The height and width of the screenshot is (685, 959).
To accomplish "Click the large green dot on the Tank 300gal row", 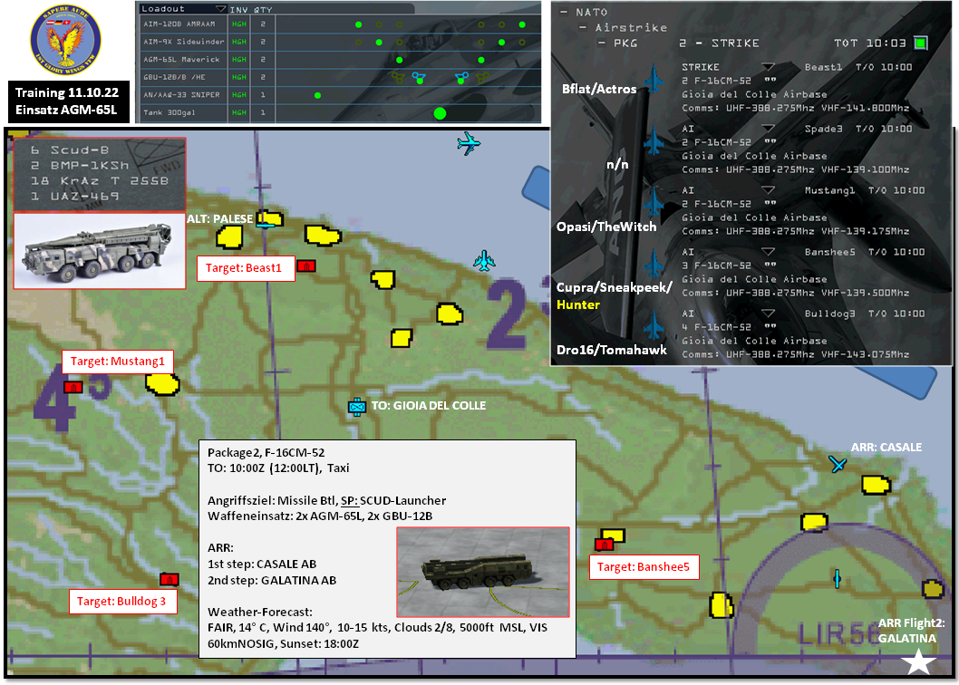I will (x=440, y=113).
